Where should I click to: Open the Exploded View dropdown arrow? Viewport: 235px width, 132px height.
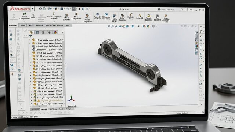point(131,22)
